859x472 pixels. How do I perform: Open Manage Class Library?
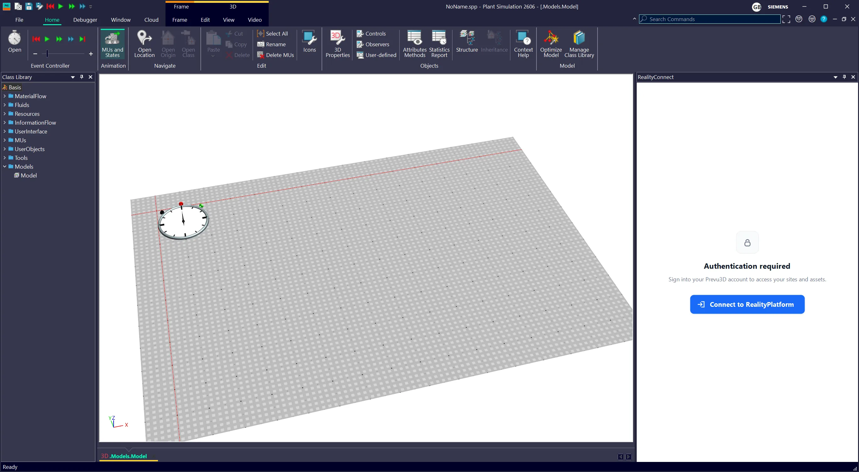579,44
